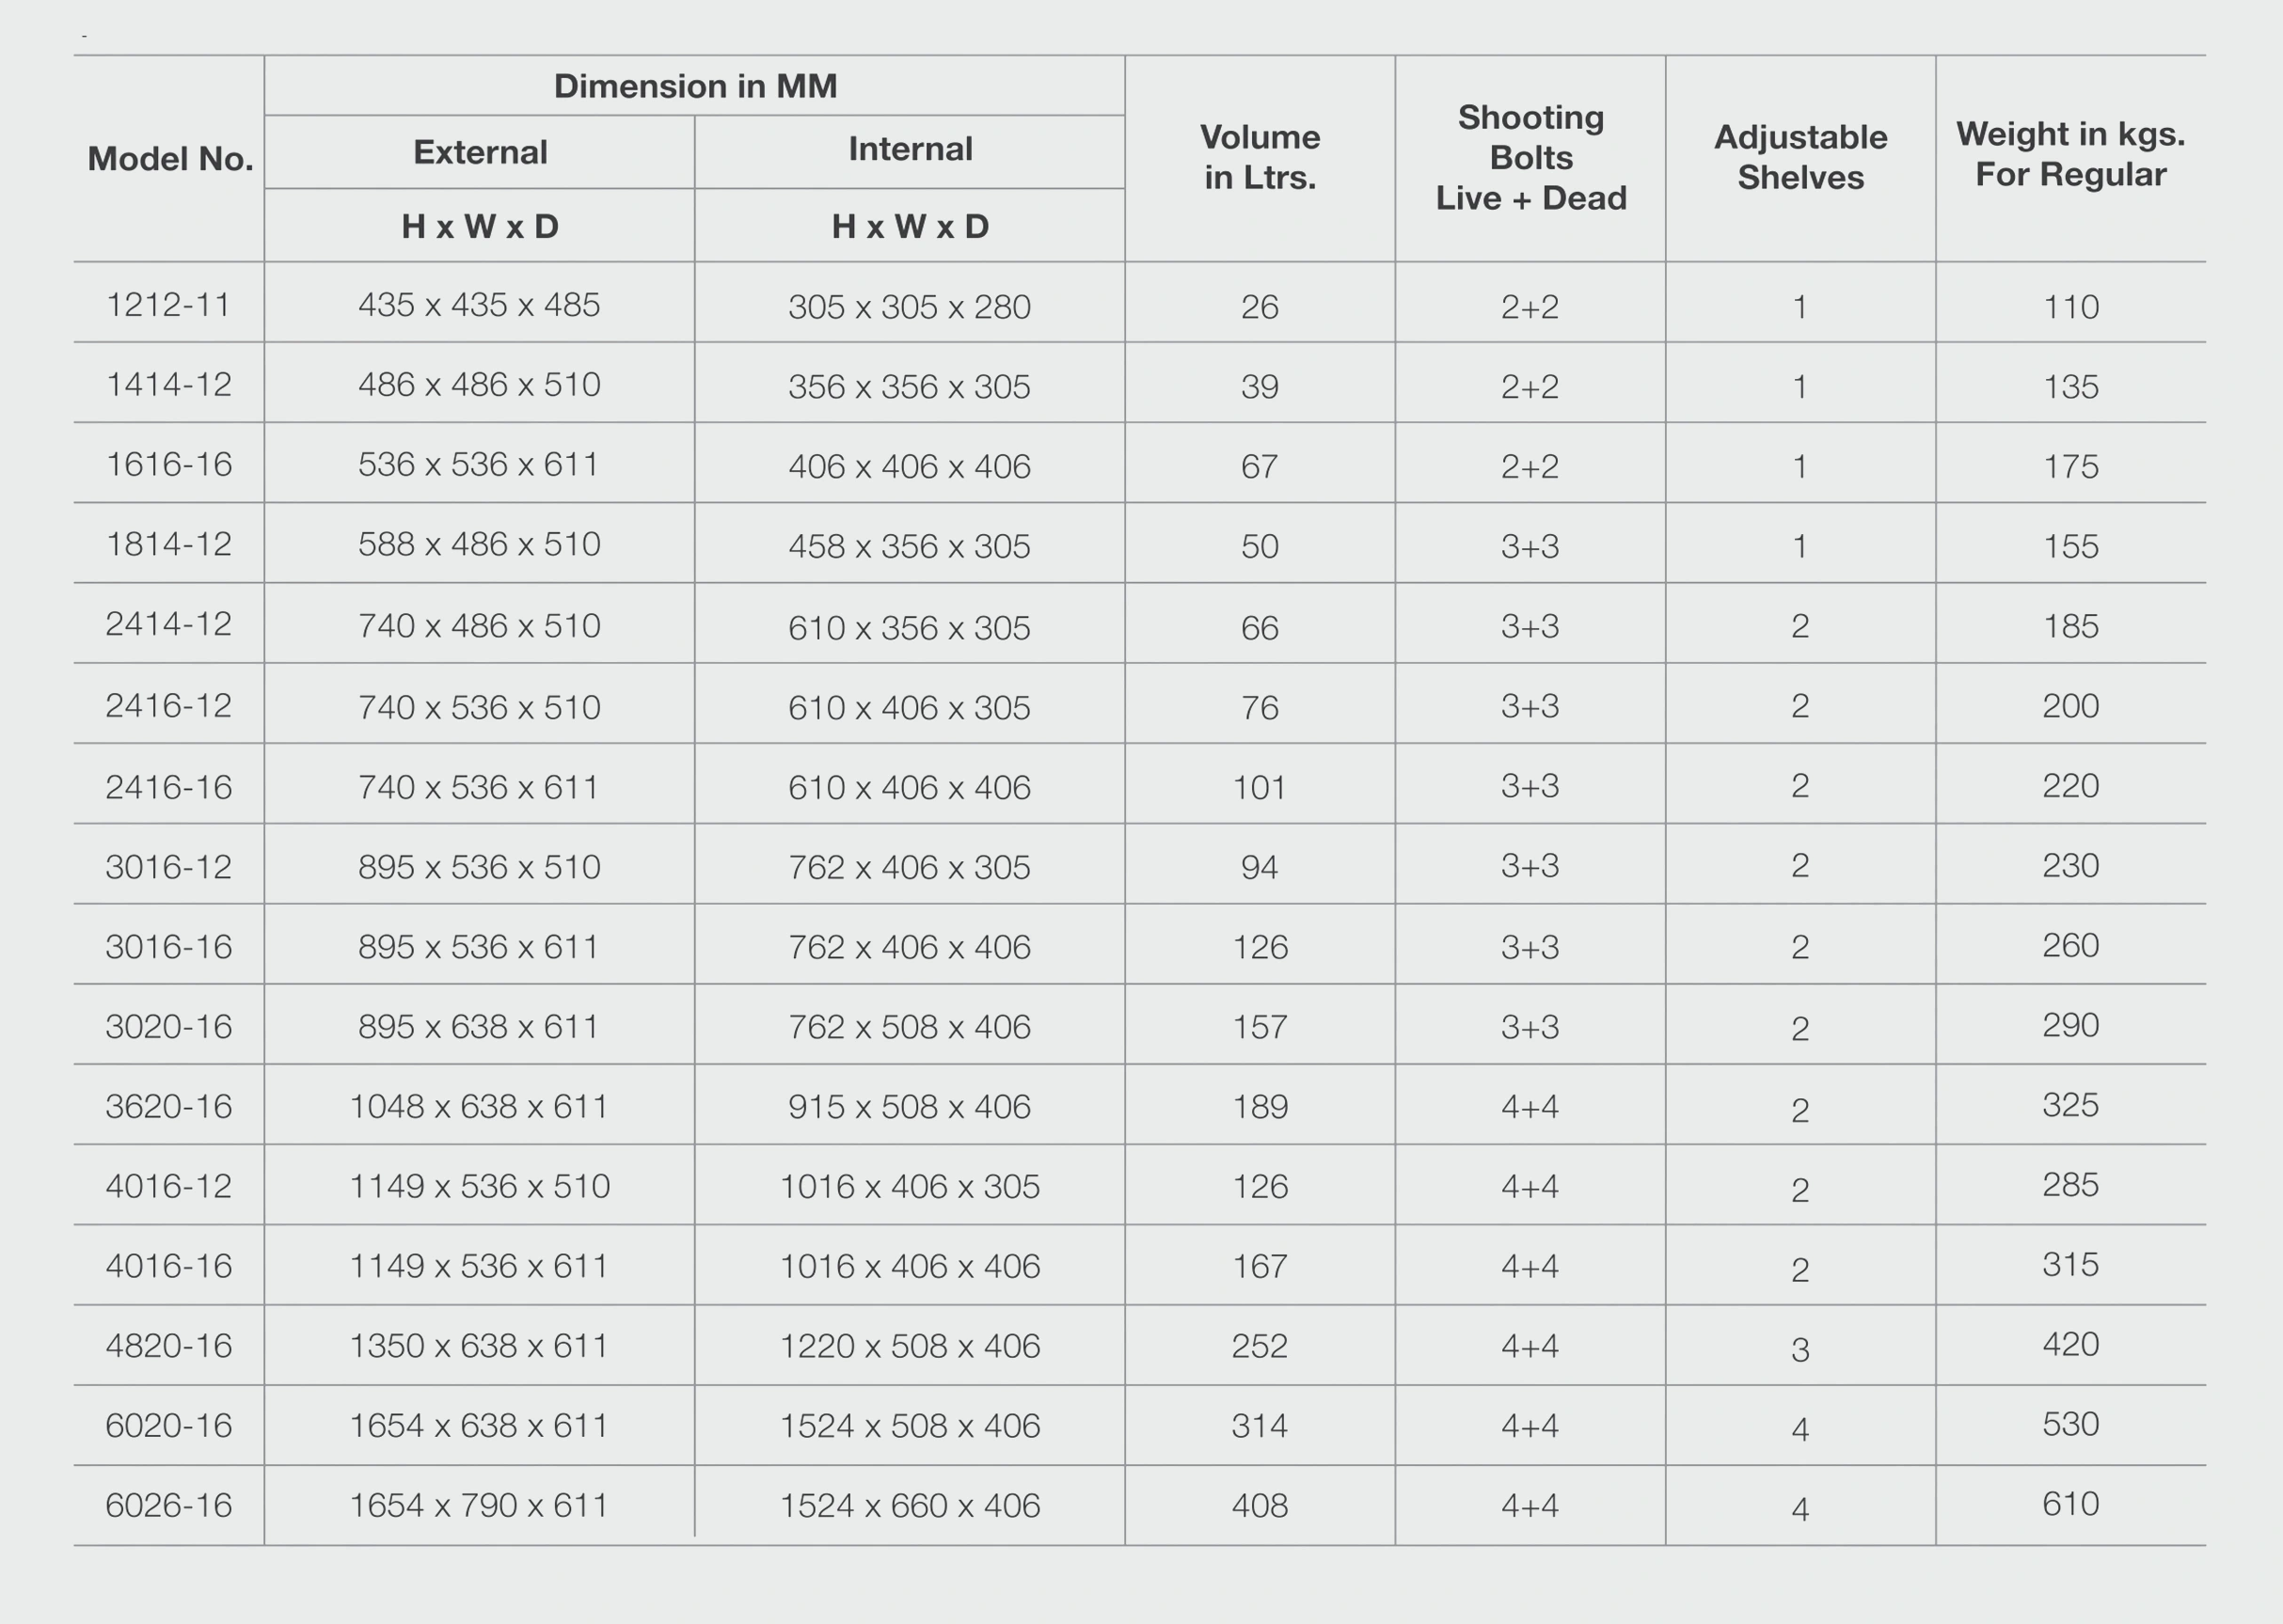Image resolution: width=2283 pixels, height=1624 pixels.
Task: Click the Model No. column header
Action: coord(170,158)
